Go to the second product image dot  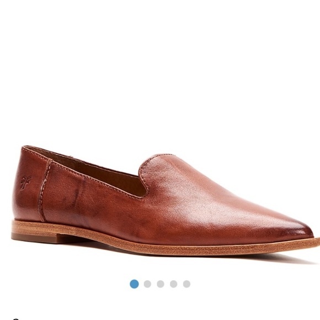(147, 284)
